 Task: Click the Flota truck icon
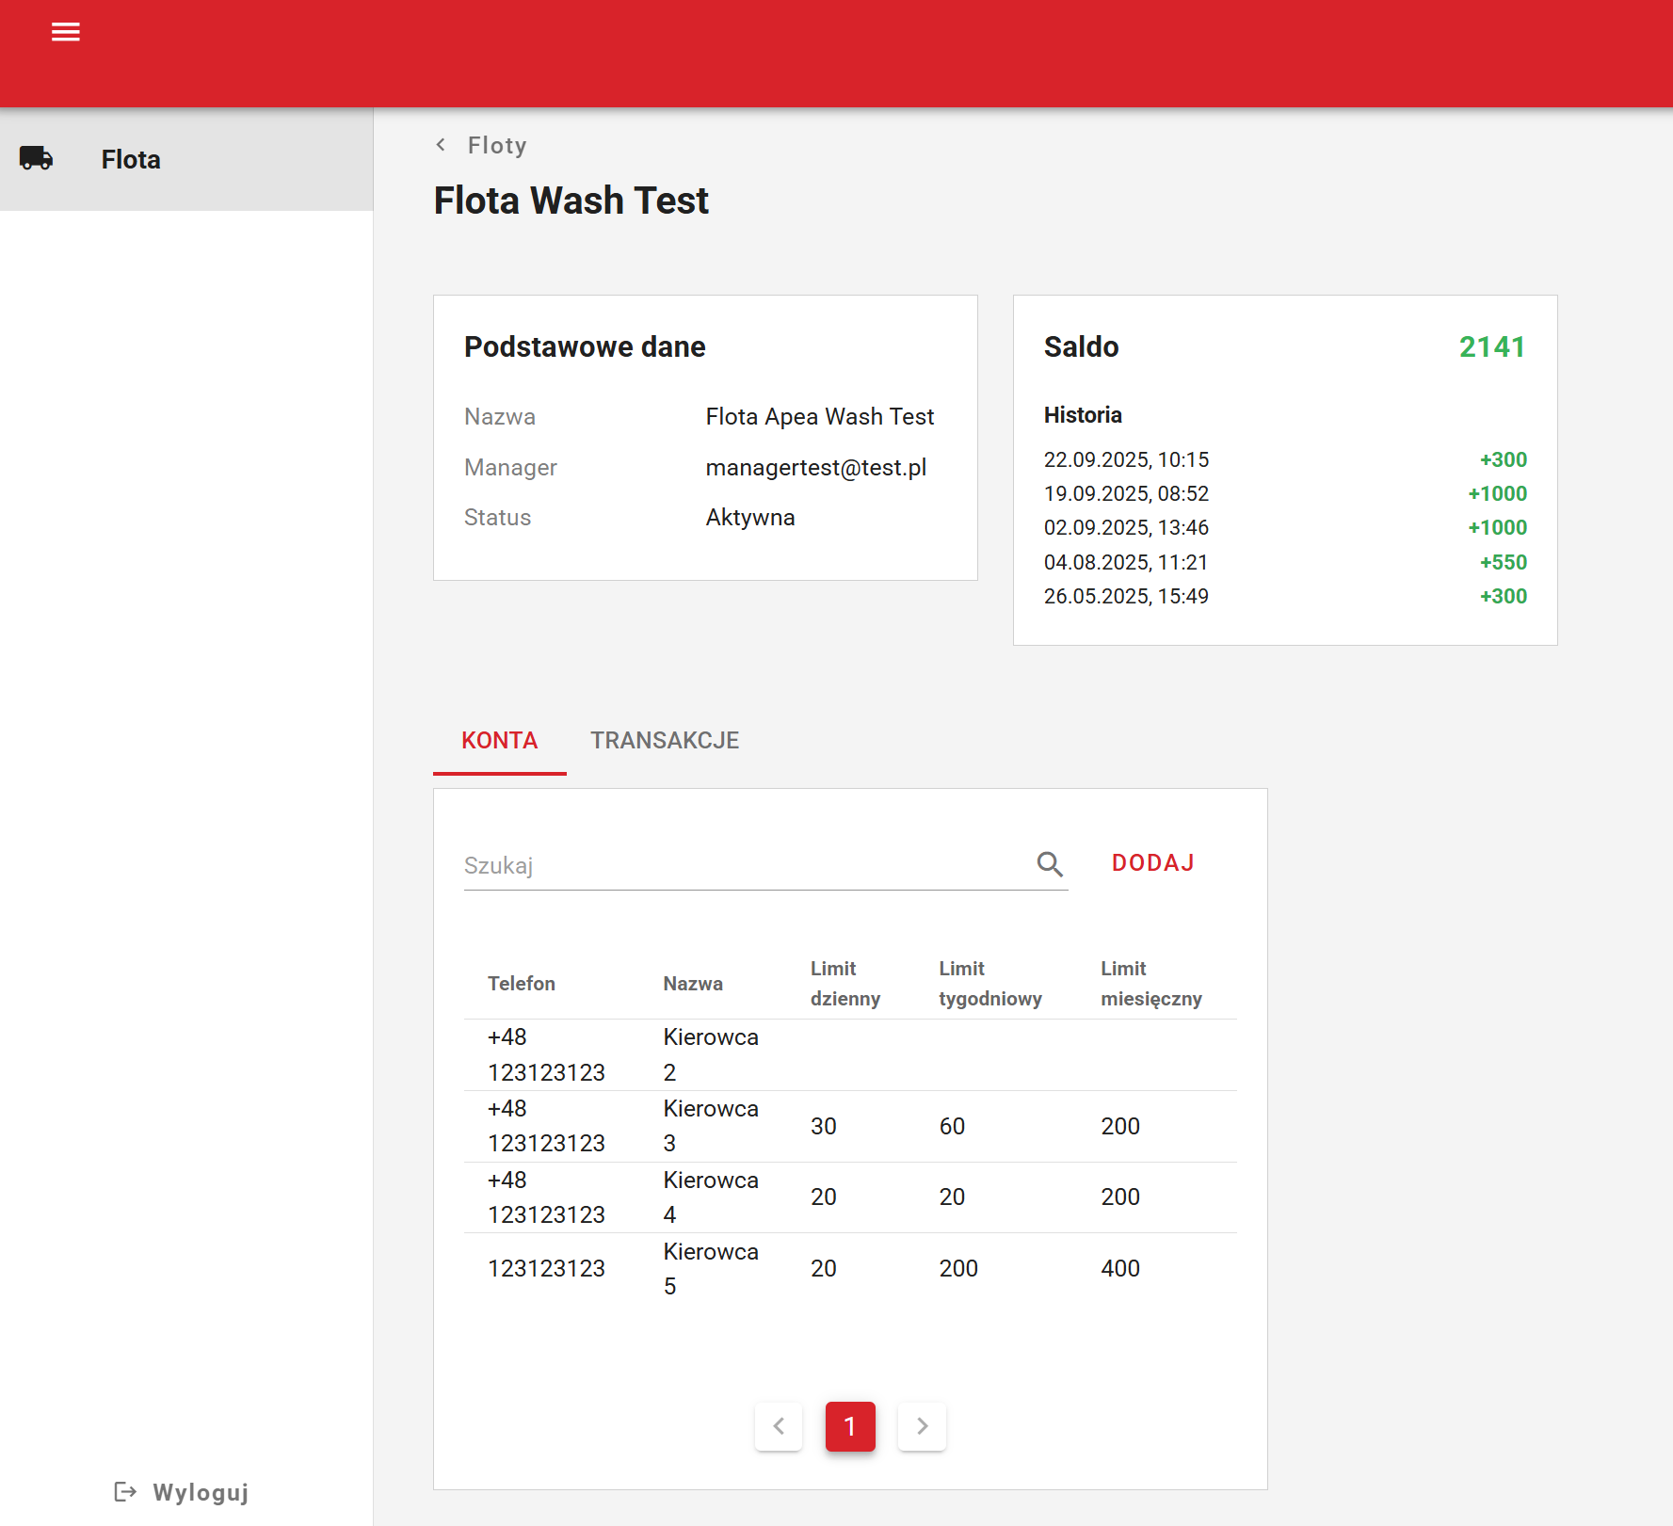37,158
